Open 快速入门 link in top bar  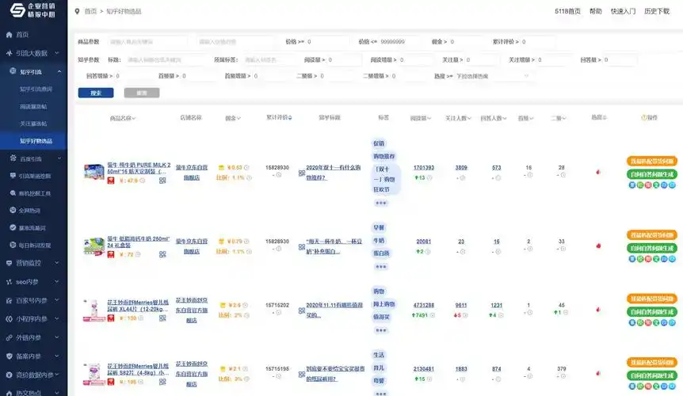click(623, 11)
